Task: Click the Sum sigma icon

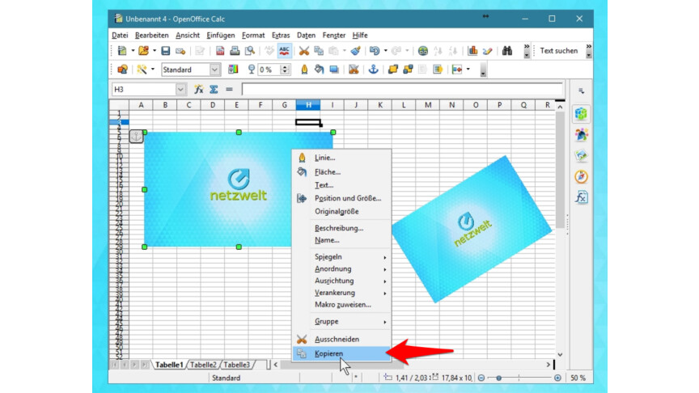Action: pyautogui.click(x=214, y=90)
